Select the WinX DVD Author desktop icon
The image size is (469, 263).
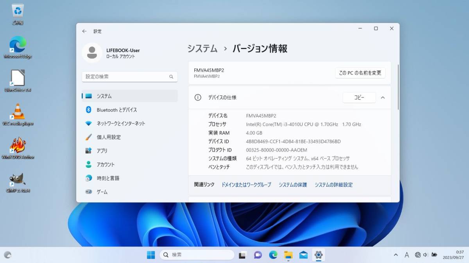click(18, 148)
